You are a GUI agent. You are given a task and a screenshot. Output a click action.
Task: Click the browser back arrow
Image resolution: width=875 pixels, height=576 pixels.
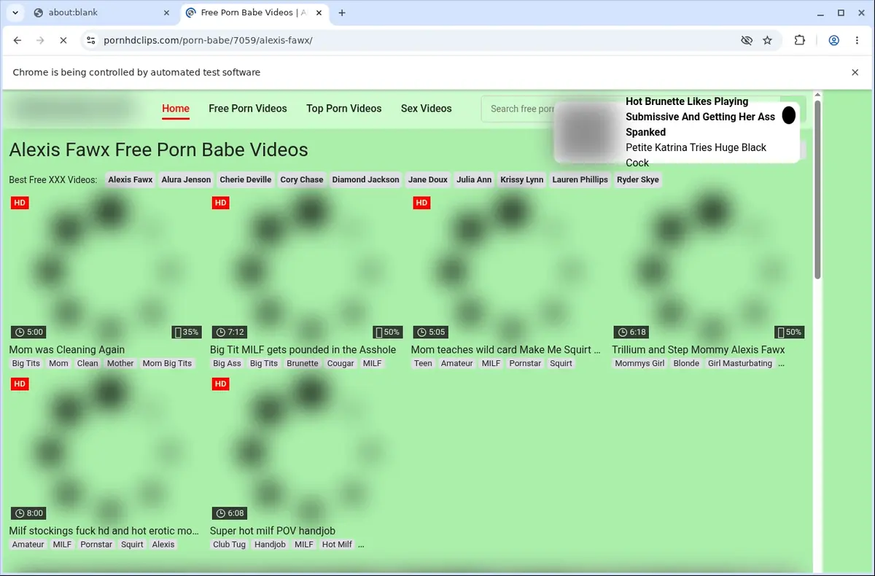(17, 41)
